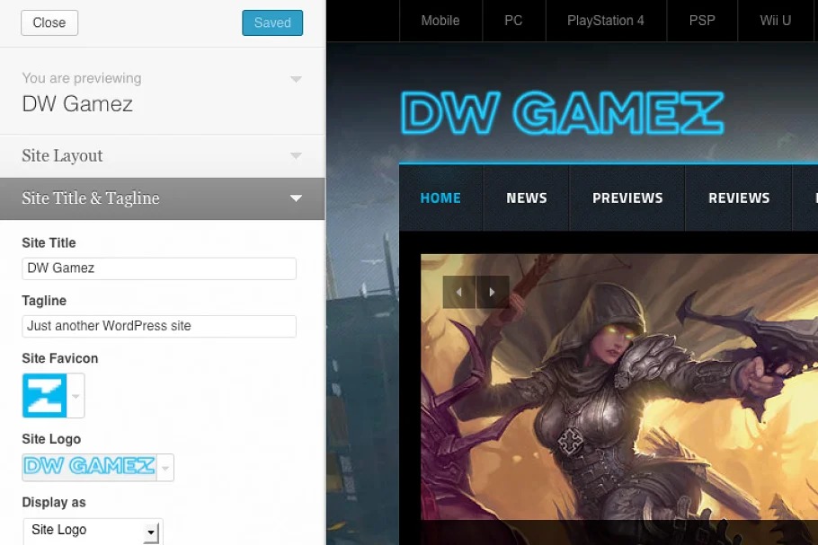The height and width of the screenshot is (545, 818).
Task: Expand the You are previewing theme details
Action: pos(296,80)
